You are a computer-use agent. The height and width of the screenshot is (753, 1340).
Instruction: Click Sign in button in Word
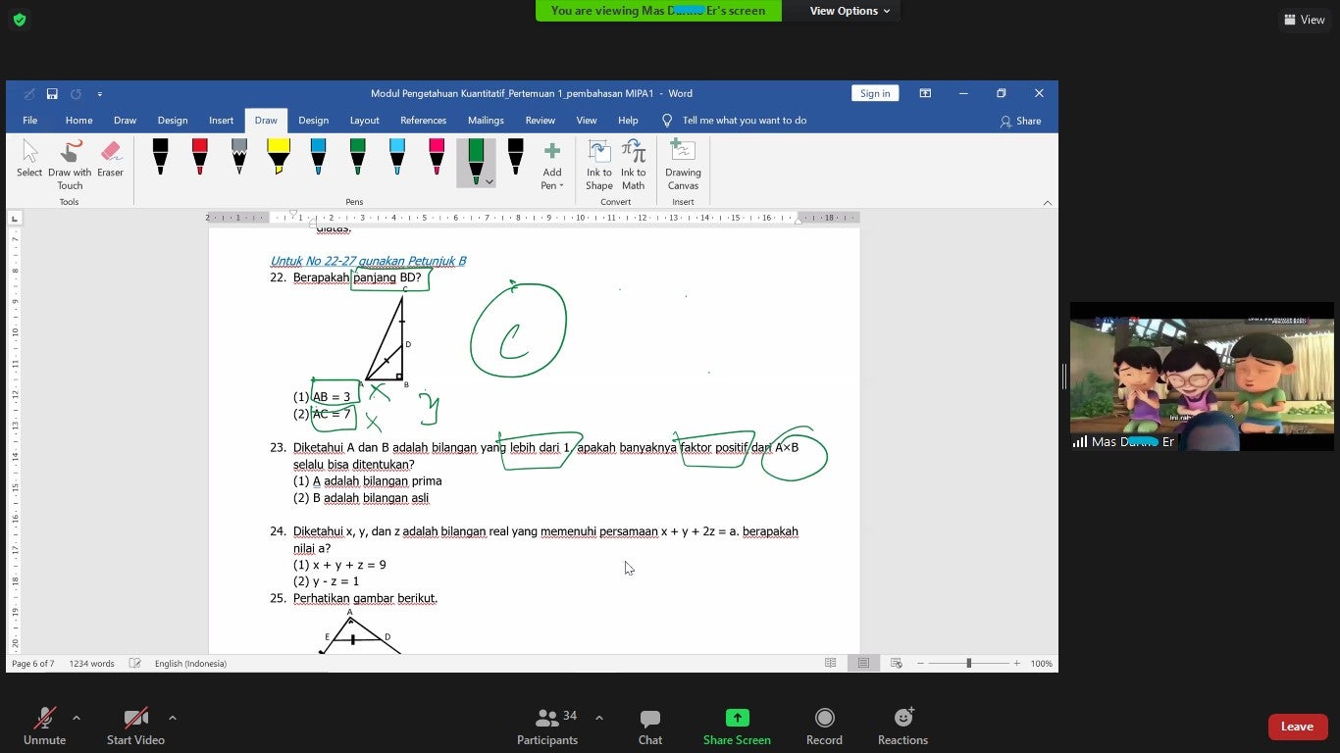pos(875,93)
